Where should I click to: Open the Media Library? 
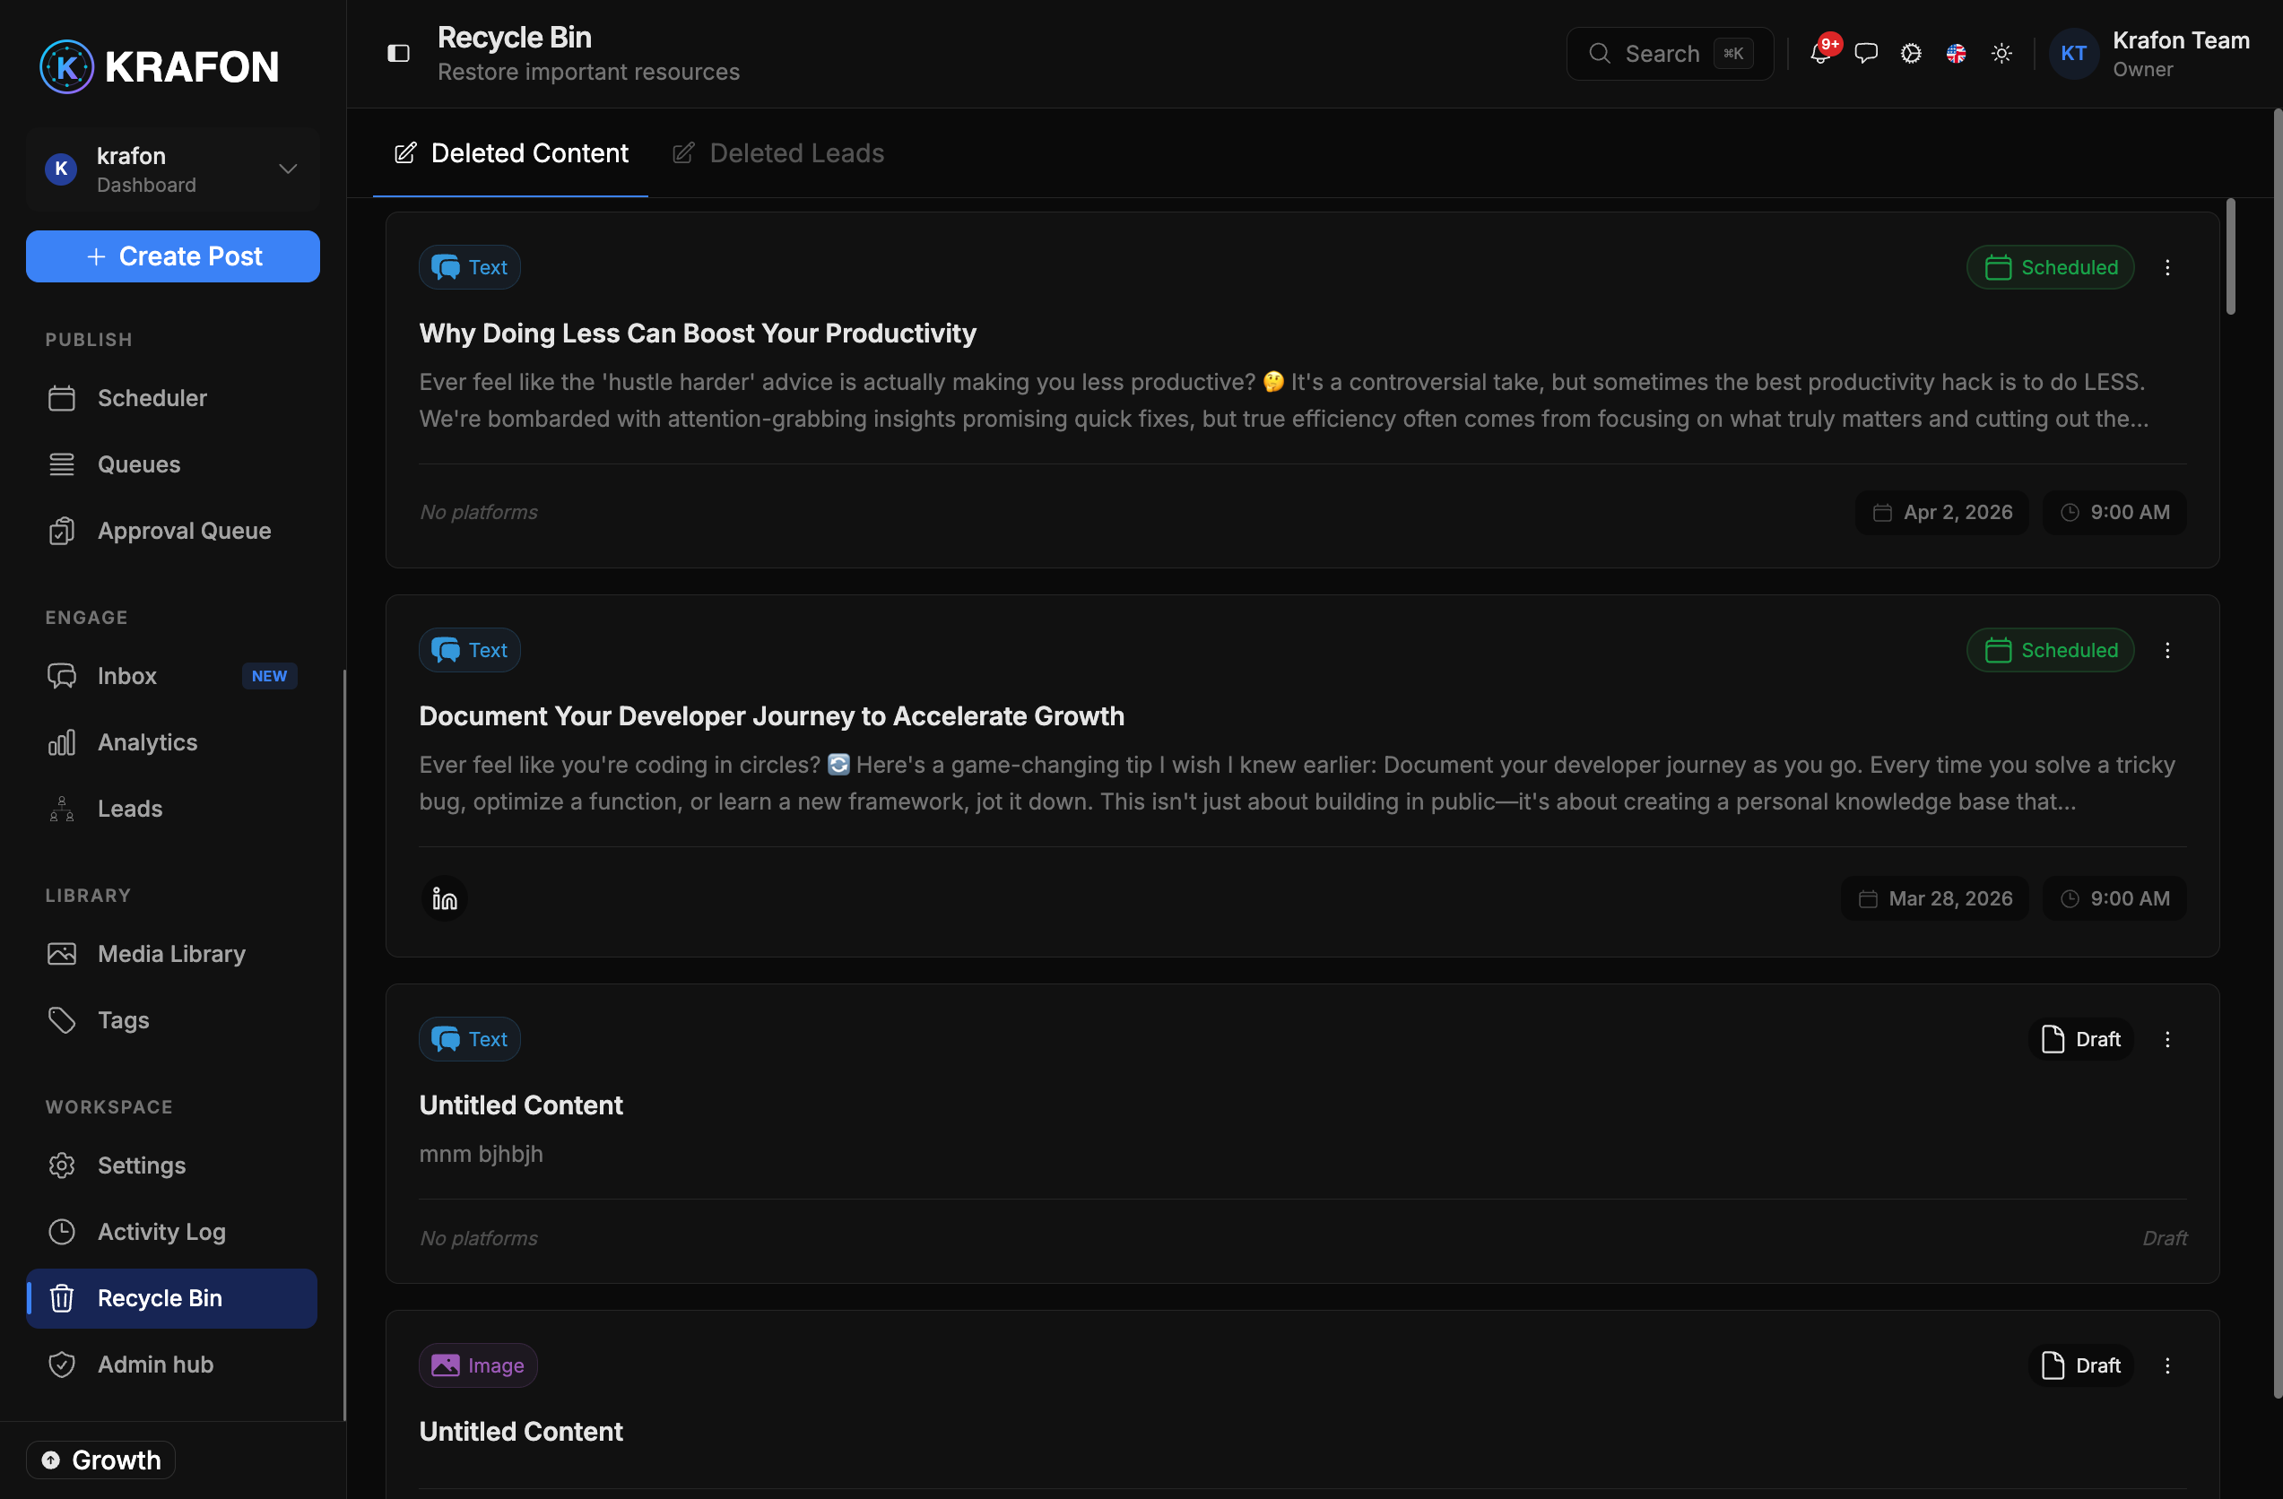tap(171, 954)
